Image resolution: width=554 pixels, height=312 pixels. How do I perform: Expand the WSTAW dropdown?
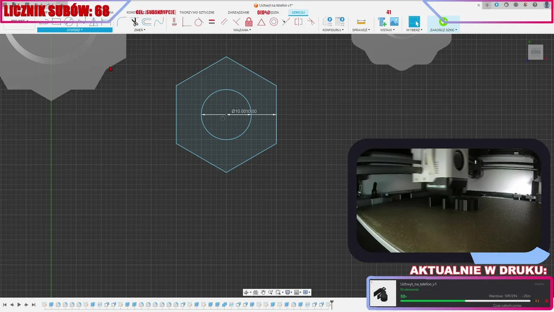tap(387, 30)
